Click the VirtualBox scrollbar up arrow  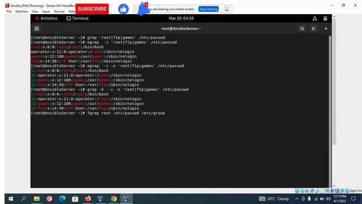tap(334, 16)
